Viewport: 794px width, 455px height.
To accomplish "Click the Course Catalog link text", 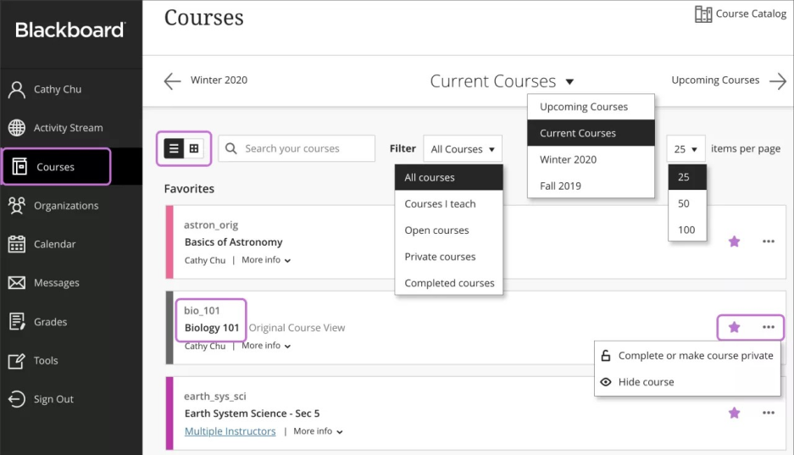I will point(751,14).
